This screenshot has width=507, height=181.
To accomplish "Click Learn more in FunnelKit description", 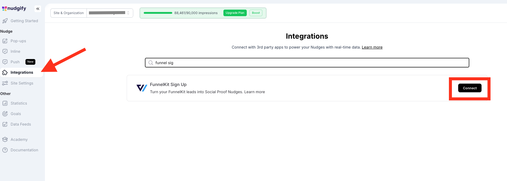I will (255, 92).
